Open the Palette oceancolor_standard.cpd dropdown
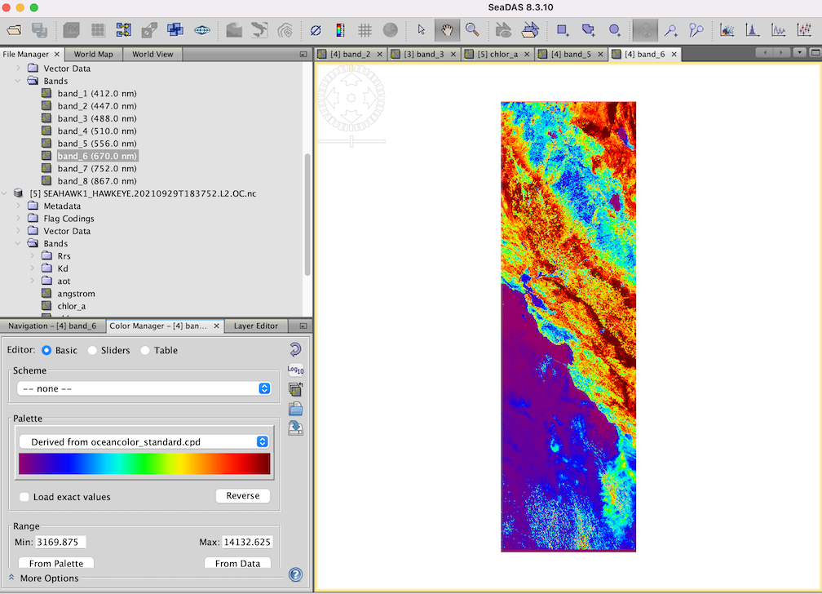This screenshot has height=594, width=822. point(144,441)
